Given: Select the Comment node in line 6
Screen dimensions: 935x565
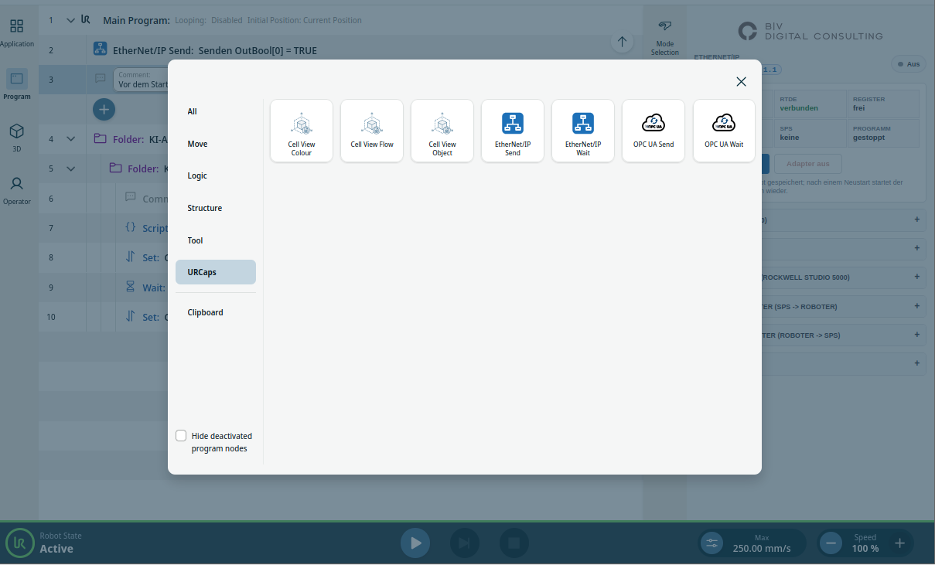Looking at the screenshot, I should [x=104, y=199].
